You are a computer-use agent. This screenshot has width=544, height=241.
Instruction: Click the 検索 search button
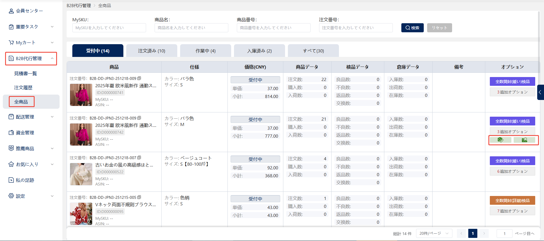coord(412,28)
